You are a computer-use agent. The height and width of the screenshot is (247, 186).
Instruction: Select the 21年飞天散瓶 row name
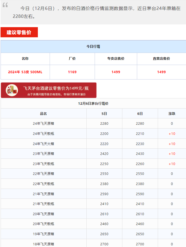point(44,204)
